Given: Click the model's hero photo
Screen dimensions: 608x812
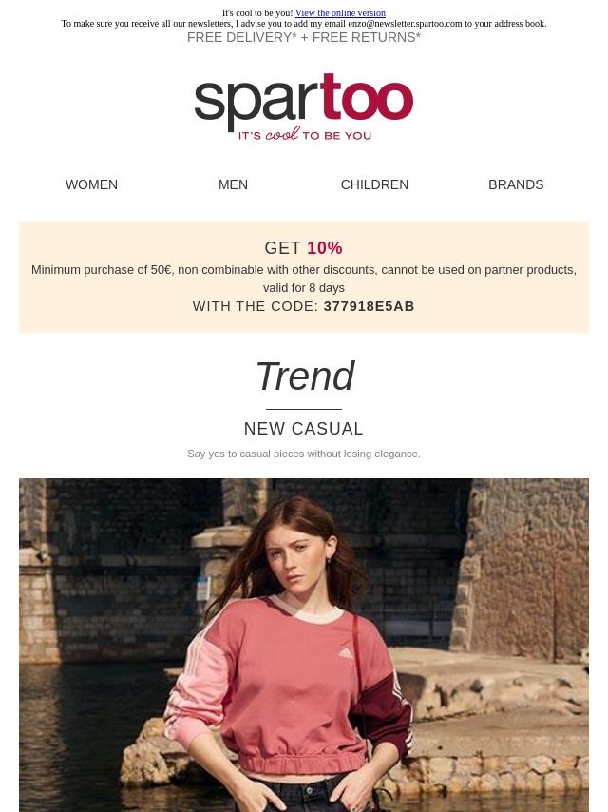Looking at the screenshot, I should (x=304, y=645).
